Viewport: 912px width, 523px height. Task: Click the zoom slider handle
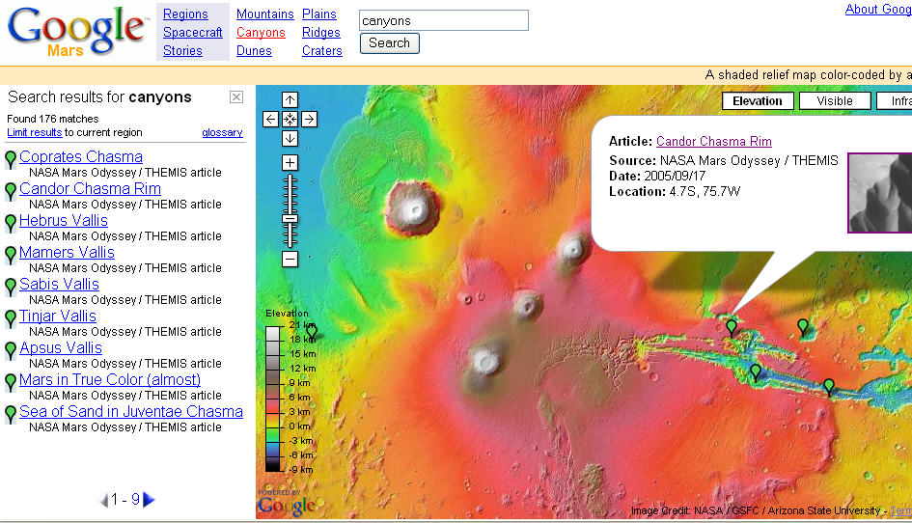(x=290, y=219)
